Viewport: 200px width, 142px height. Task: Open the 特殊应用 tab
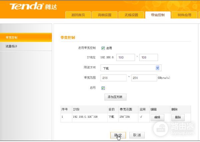tap(184, 15)
